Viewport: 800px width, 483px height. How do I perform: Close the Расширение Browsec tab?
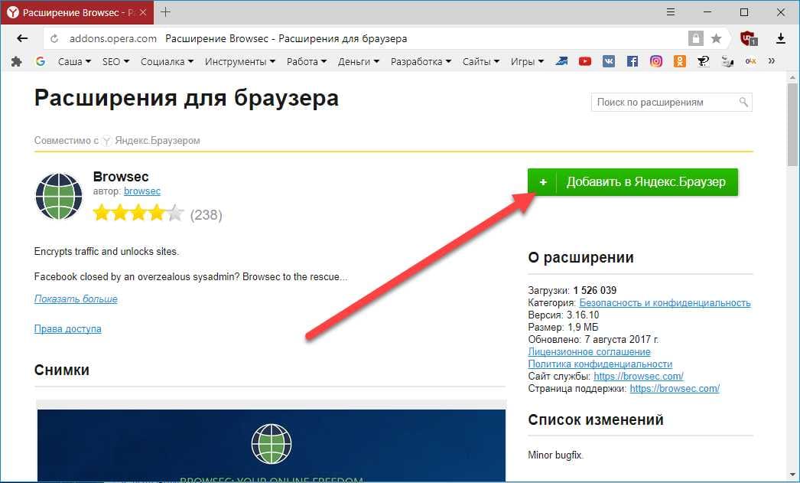[x=143, y=12]
